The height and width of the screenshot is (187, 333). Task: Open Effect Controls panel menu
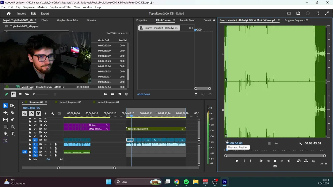[174, 20]
